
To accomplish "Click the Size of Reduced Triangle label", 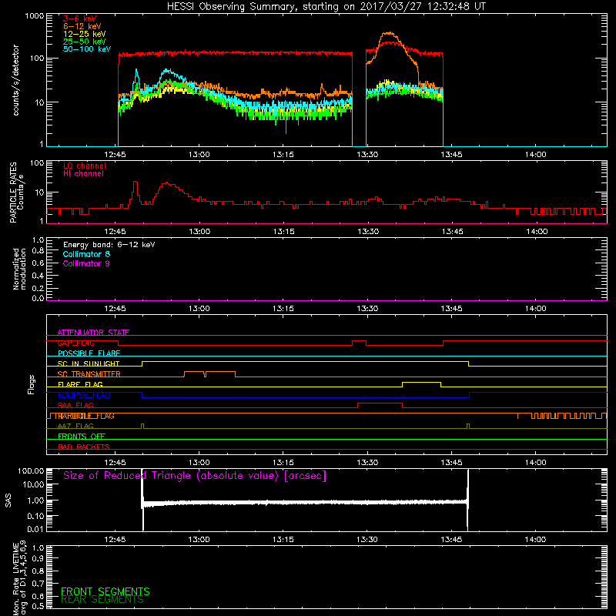I will pyautogui.click(x=195, y=476).
